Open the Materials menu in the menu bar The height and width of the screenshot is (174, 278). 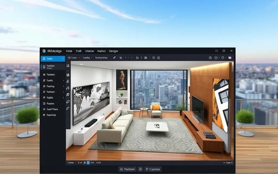[101, 51]
